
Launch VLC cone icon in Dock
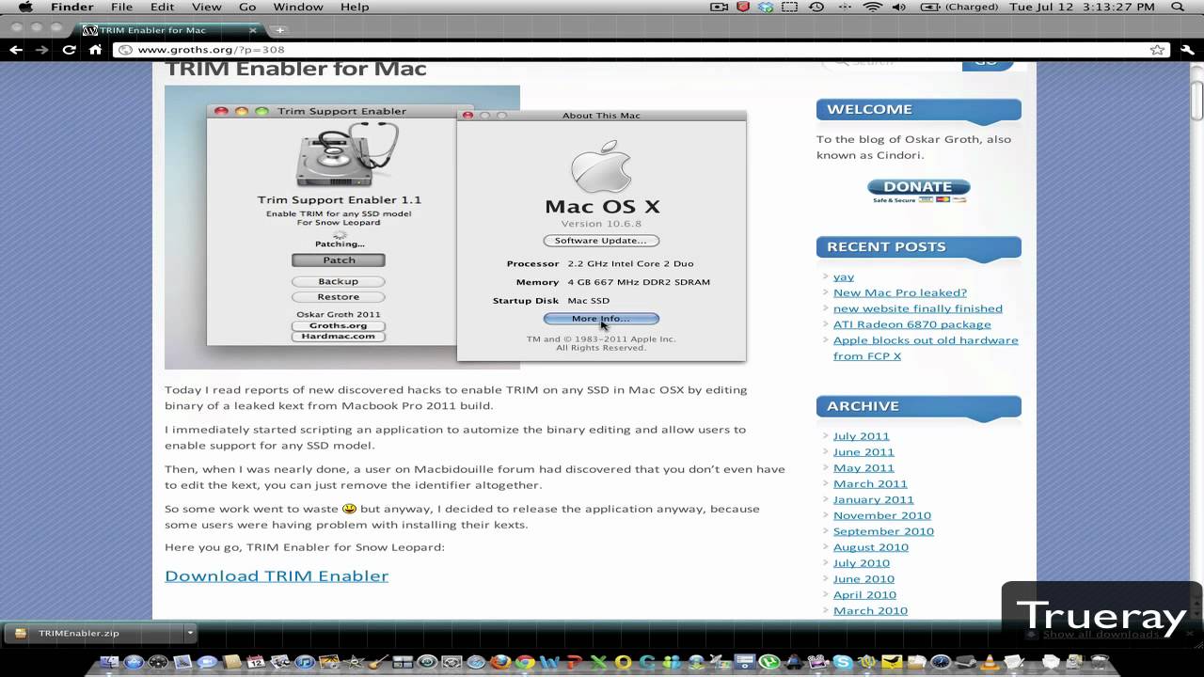[990, 662]
